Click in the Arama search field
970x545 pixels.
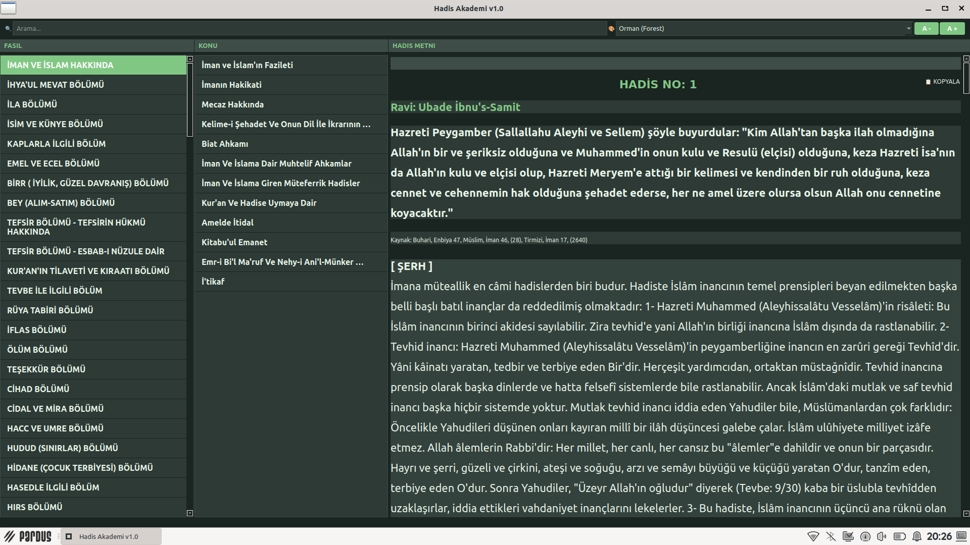pos(308,29)
